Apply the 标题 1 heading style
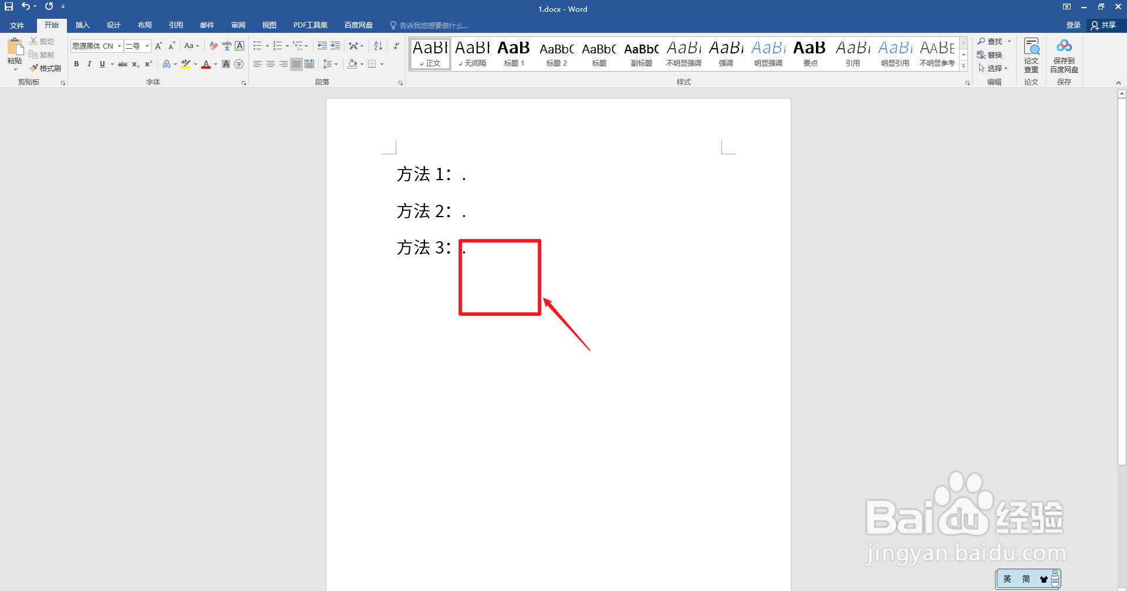Image resolution: width=1127 pixels, height=591 pixels. tap(514, 54)
